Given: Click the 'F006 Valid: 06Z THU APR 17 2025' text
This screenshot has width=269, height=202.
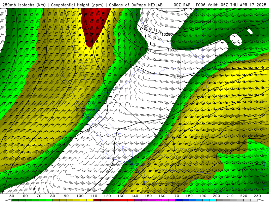Looking at the screenshot, I should pyautogui.click(x=231, y=5).
